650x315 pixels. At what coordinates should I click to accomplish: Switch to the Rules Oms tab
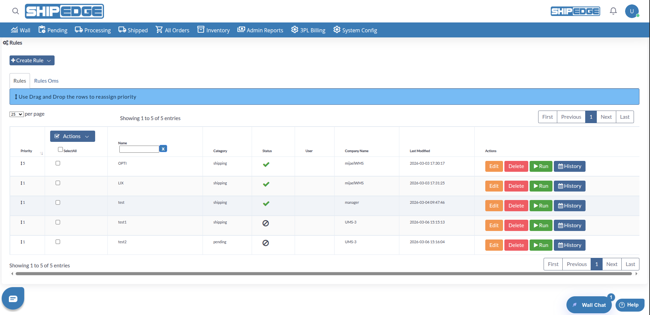pyautogui.click(x=46, y=81)
